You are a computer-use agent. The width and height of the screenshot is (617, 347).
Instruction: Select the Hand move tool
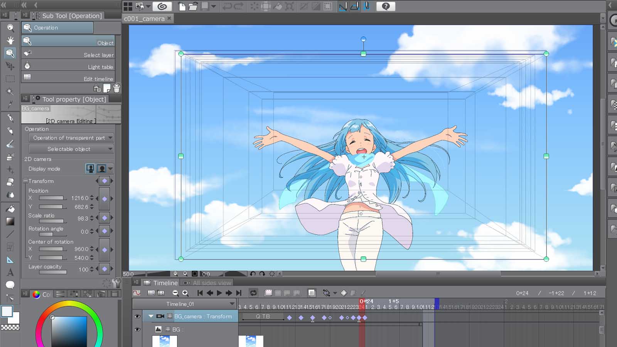(x=10, y=40)
